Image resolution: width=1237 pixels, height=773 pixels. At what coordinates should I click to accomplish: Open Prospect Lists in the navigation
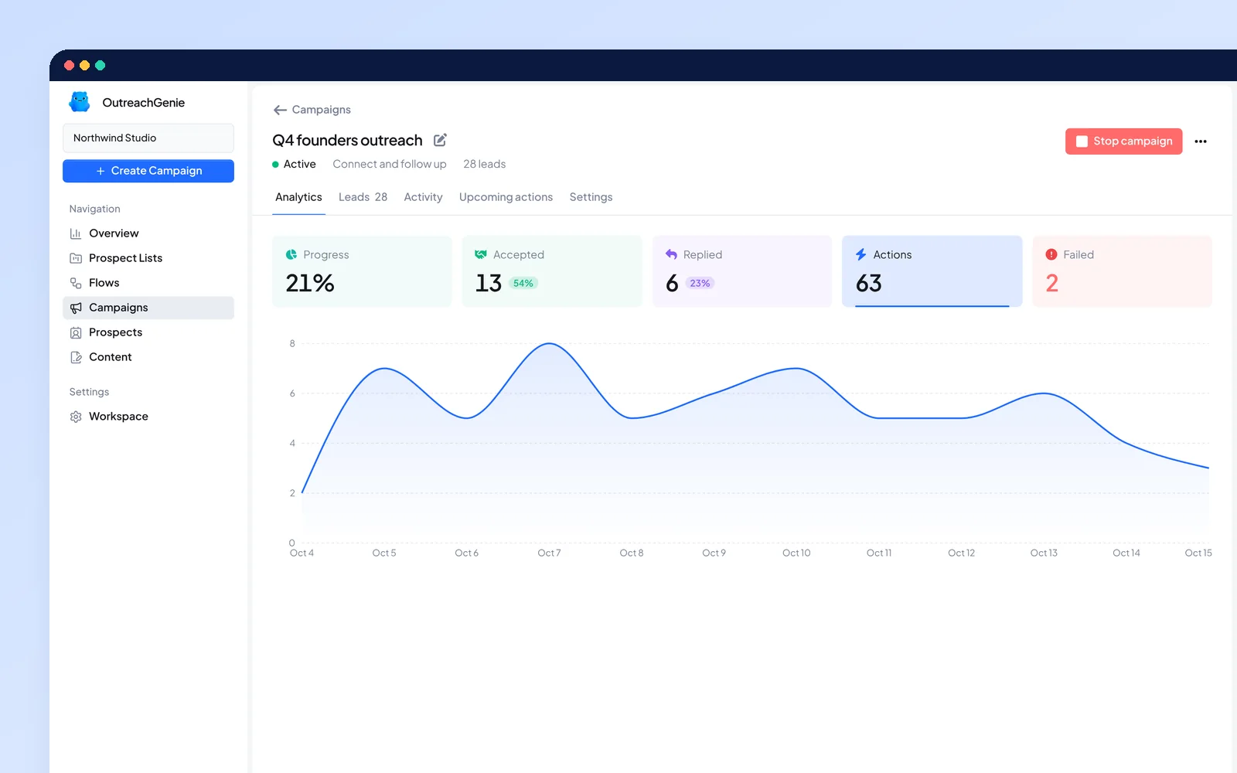(x=148, y=258)
